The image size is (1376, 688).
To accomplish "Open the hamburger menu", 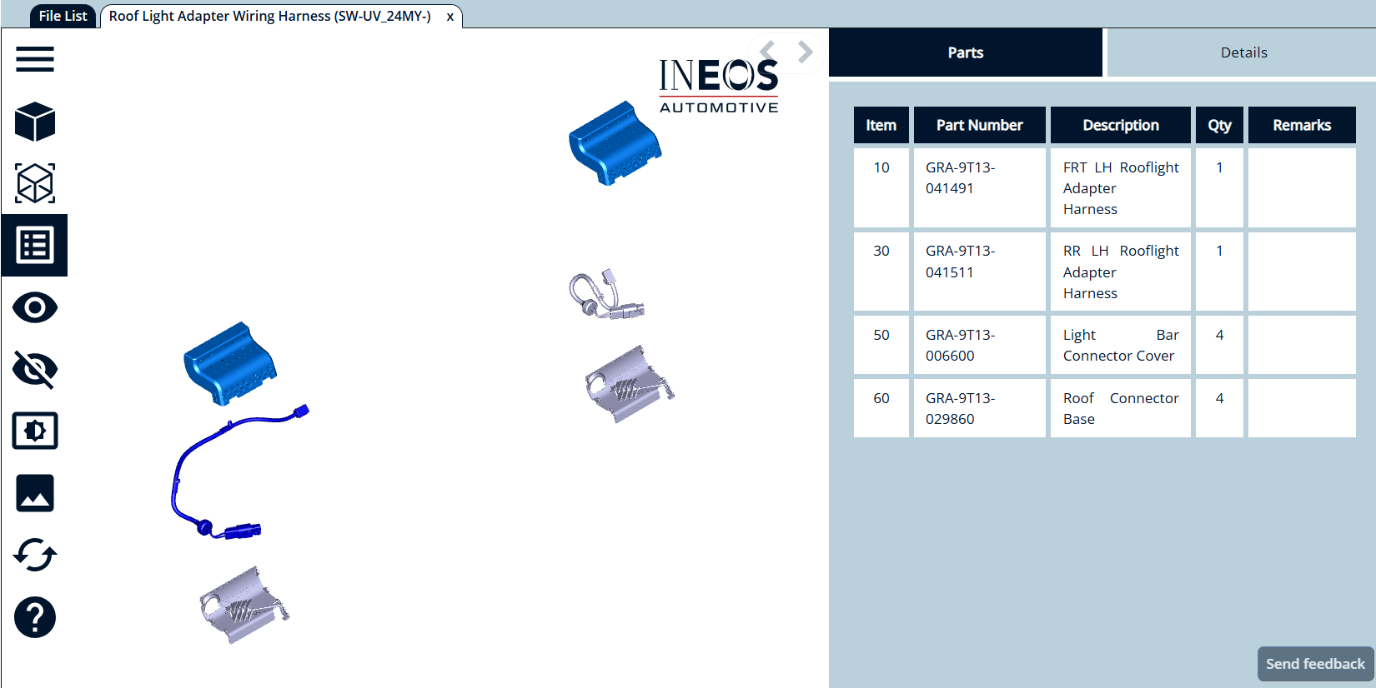I will pyautogui.click(x=34, y=59).
